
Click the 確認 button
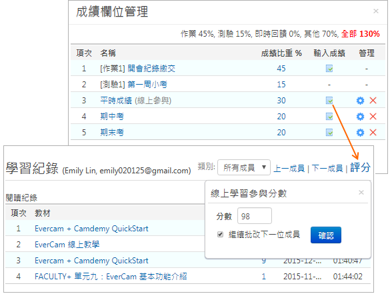tap(326, 235)
